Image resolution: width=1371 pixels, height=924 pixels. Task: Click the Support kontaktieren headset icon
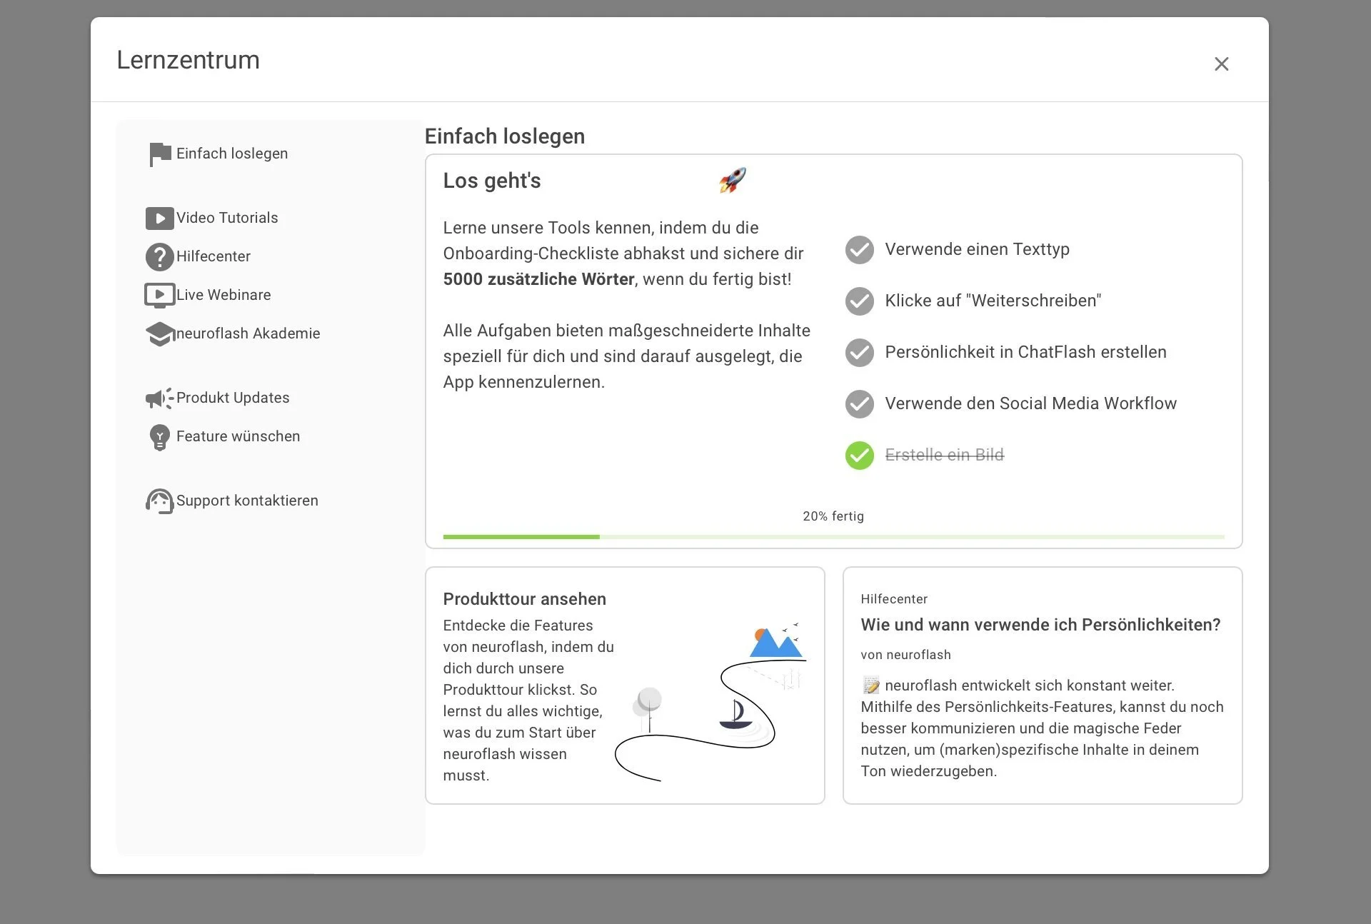(x=159, y=501)
